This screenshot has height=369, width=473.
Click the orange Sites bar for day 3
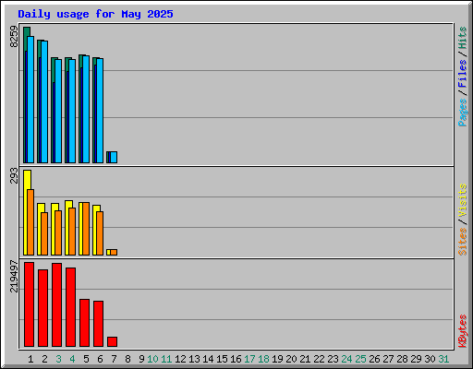[58, 232]
